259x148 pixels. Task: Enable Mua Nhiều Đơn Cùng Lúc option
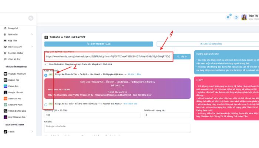click(x=46, y=64)
